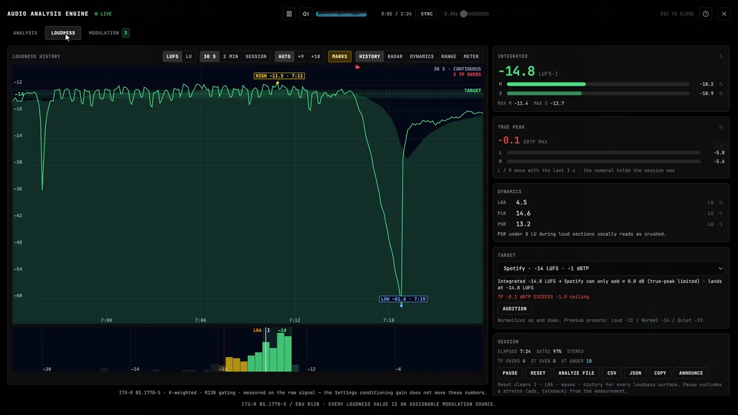Choose the +18 scale option
This screenshot has height=415, width=738.
click(315, 56)
